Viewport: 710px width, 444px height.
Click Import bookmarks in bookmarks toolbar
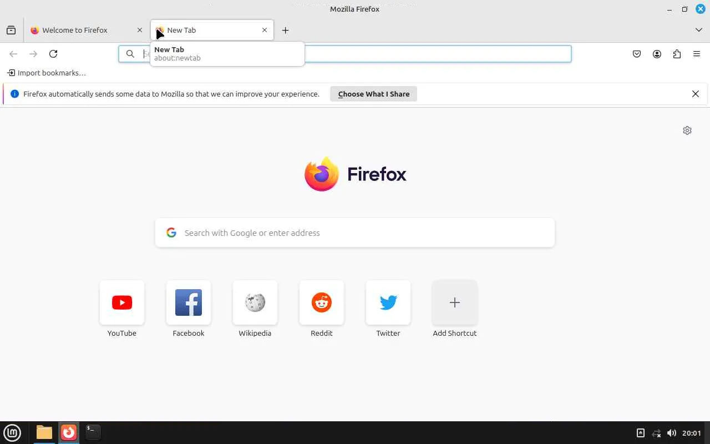click(x=47, y=73)
